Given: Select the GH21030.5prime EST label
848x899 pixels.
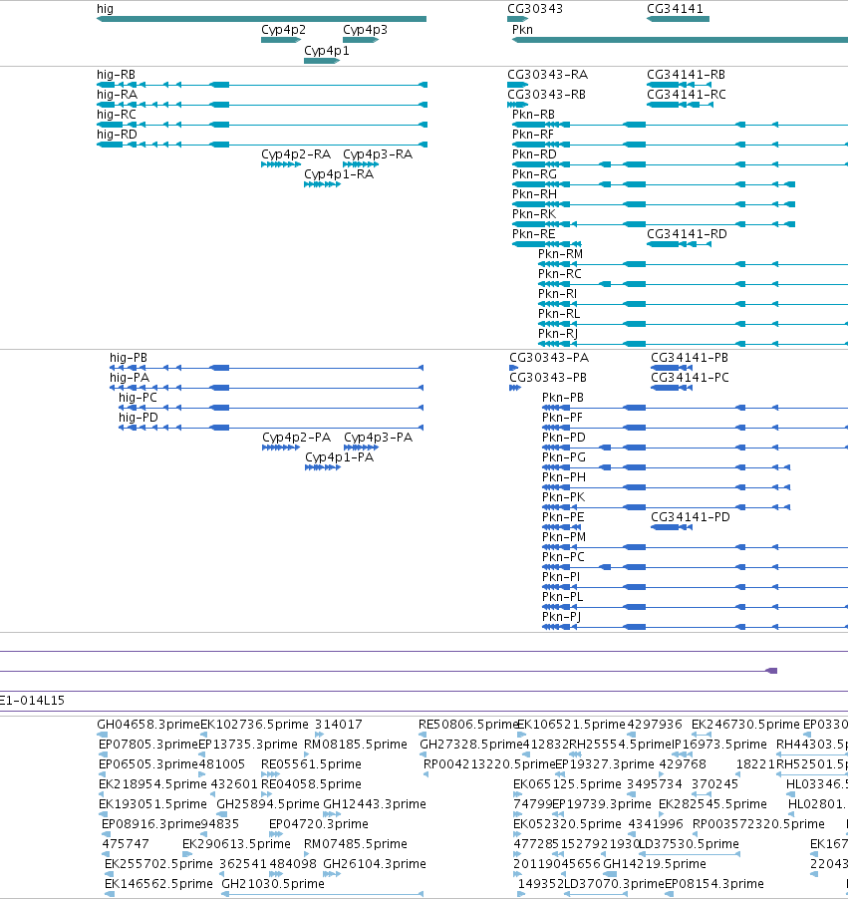Looking at the screenshot, I should 273,883.
